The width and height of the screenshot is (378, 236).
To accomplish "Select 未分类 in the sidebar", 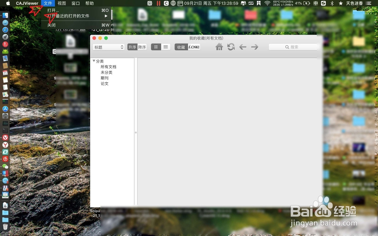I will coord(106,72).
